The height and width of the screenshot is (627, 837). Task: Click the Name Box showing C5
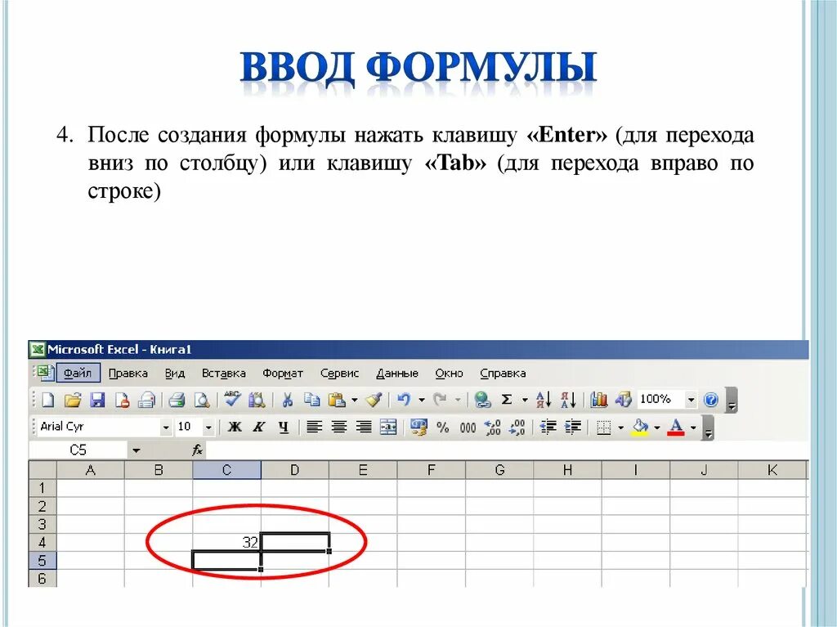click(x=78, y=450)
